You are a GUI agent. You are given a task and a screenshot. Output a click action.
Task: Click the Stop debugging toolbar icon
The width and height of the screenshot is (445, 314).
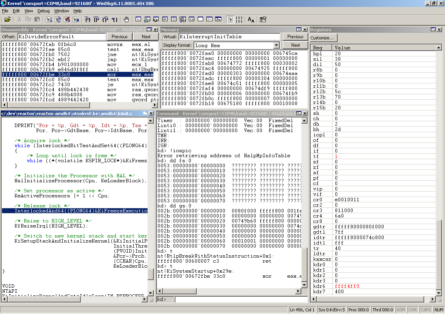point(67,19)
